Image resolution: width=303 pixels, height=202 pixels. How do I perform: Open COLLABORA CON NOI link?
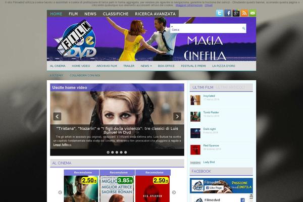pyautogui.click(x=85, y=75)
